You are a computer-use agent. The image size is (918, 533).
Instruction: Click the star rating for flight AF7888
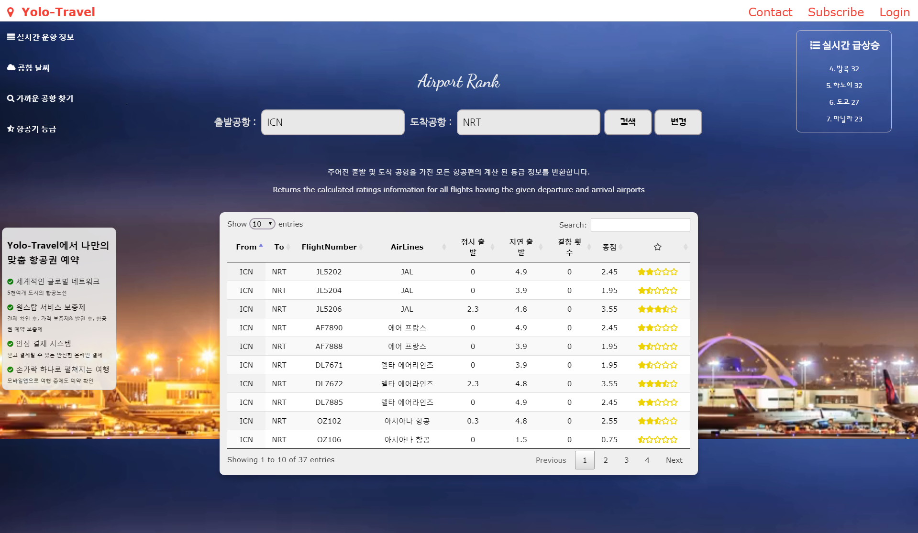[658, 347]
